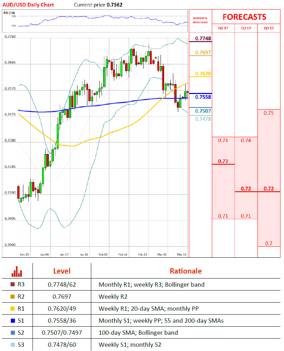Select the S1 blue color swatch
Image resolution: width=284 pixels, height=351 pixels.
pyautogui.click(x=13, y=321)
